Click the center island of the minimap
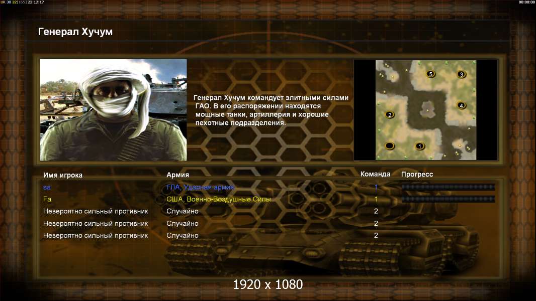Image resolution: width=536 pixels, height=301 pixels. pos(427,109)
